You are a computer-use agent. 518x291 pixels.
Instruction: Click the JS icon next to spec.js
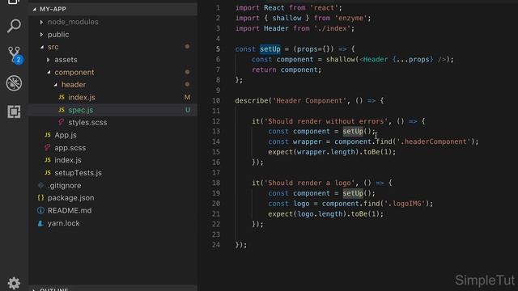coord(62,110)
